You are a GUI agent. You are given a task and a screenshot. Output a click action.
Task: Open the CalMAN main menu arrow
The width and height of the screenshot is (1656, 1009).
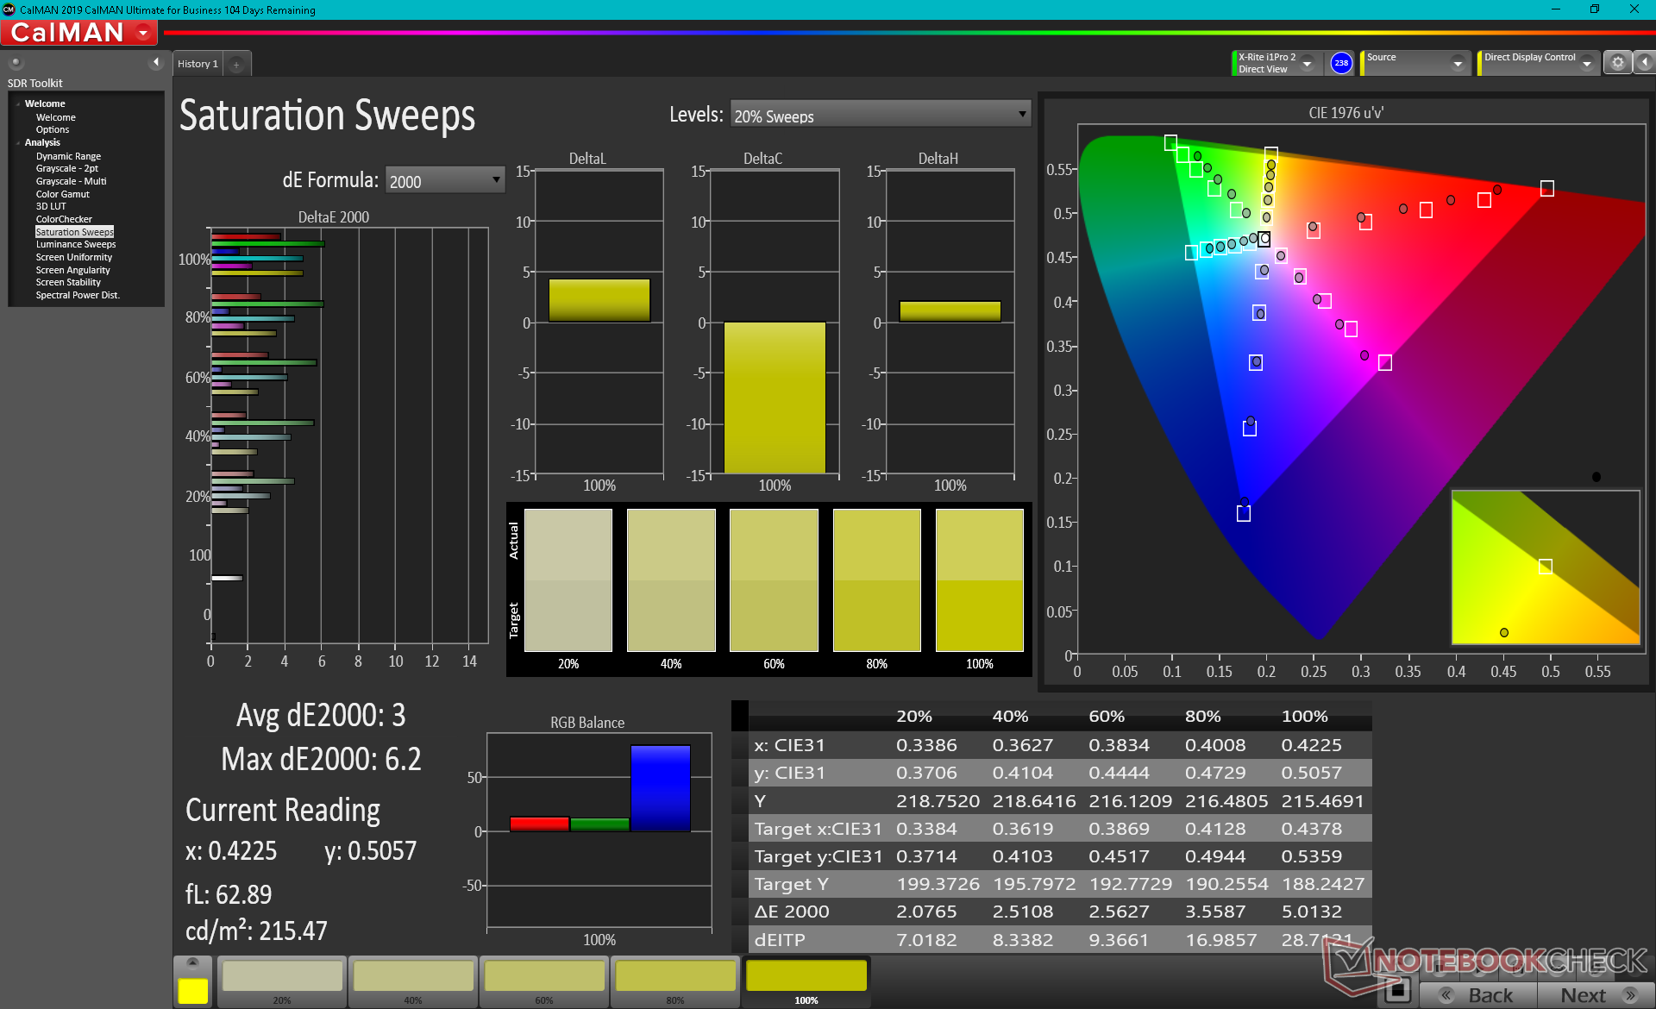coord(143,33)
